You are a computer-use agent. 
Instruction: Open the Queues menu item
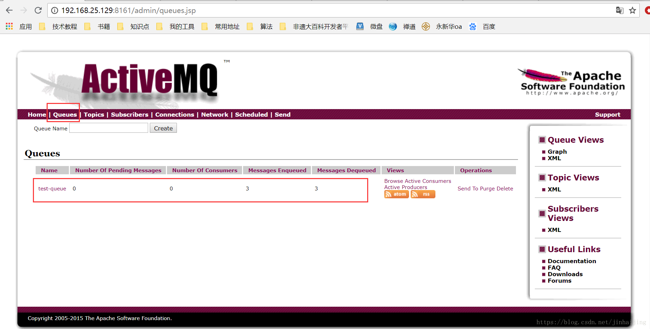(65, 115)
